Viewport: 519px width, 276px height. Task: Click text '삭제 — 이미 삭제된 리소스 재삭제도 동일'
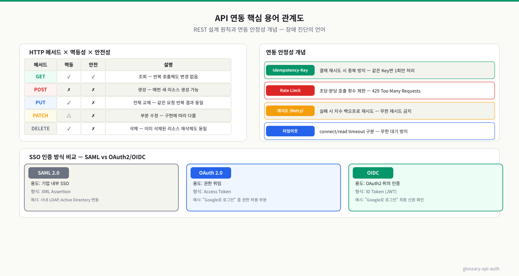pyautogui.click(x=168, y=129)
